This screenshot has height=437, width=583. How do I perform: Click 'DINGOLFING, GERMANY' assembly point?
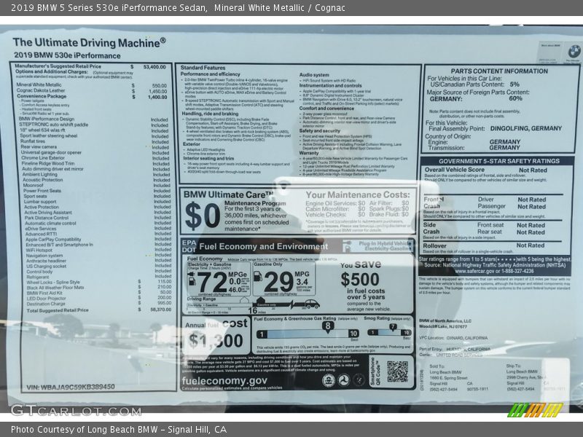tap(526, 128)
